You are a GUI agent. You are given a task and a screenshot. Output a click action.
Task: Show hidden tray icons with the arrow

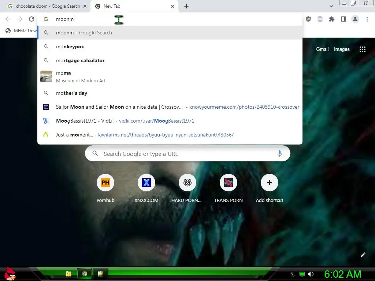click(x=292, y=274)
